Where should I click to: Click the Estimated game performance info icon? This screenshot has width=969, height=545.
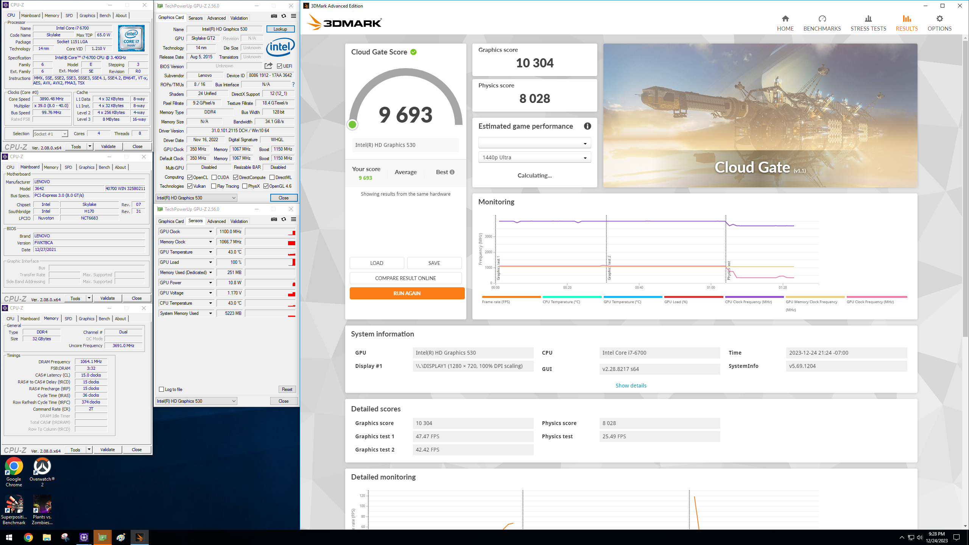587,126
